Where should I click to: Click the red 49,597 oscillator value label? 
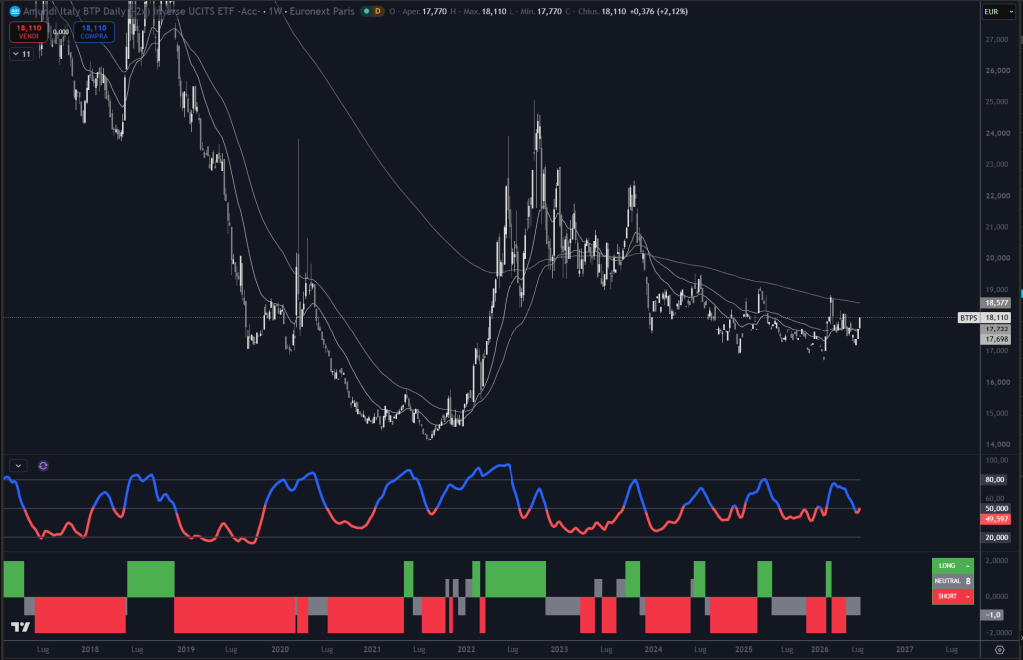point(996,519)
